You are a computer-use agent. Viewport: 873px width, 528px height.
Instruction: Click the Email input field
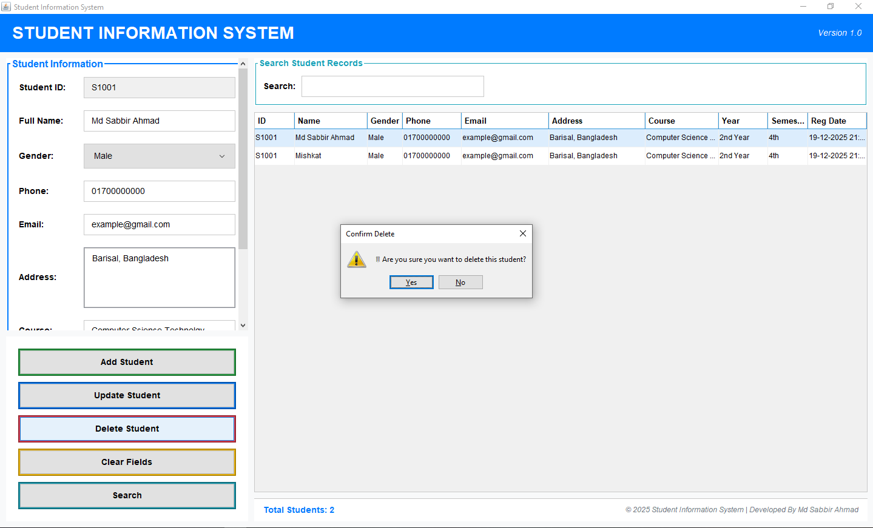(x=160, y=225)
